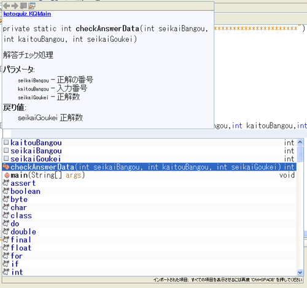
Task: Select the float keyword proposal
Action: tap(149, 247)
